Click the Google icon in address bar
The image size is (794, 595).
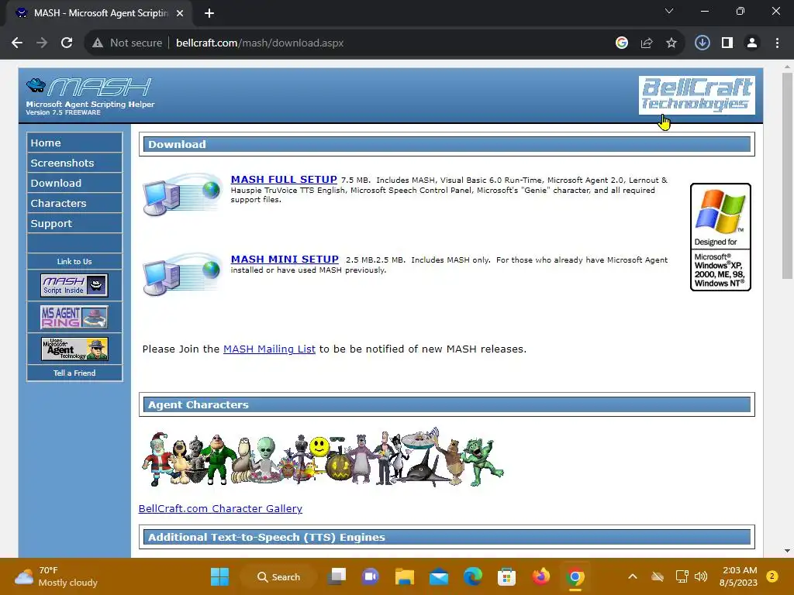pos(622,43)
